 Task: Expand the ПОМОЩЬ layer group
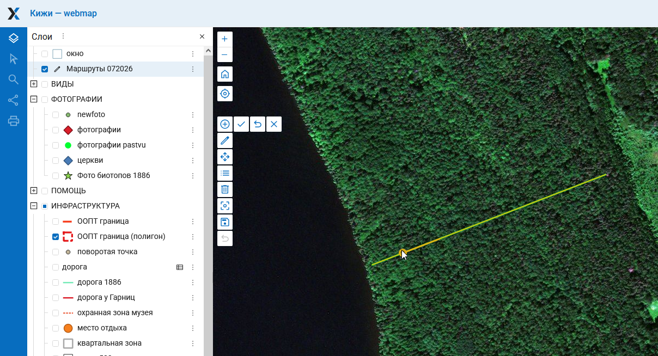point(34,191)
